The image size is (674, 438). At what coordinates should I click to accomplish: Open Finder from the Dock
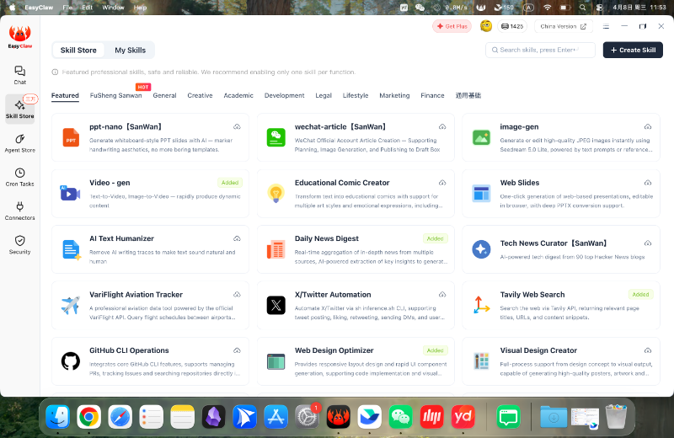57,416
